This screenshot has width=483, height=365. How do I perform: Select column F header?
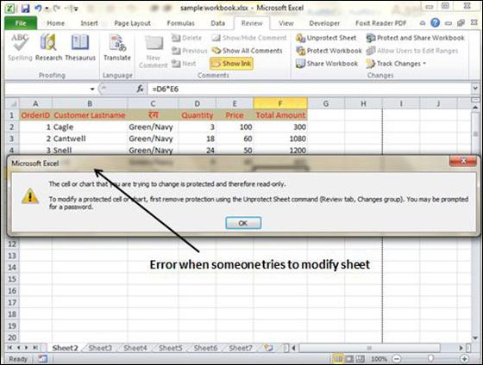point(280,103)
